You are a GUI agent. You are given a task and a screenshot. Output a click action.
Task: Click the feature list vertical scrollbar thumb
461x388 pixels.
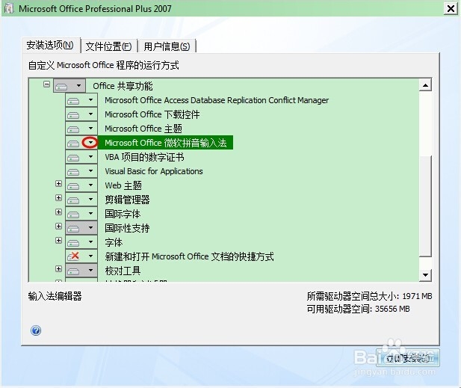point(425,206)
